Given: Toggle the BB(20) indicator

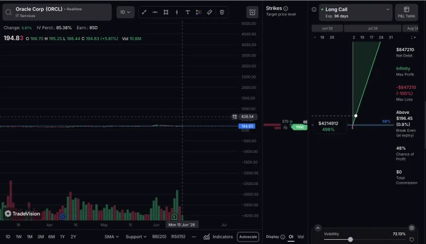Looking at the screenshot, I should pos(159,236).
